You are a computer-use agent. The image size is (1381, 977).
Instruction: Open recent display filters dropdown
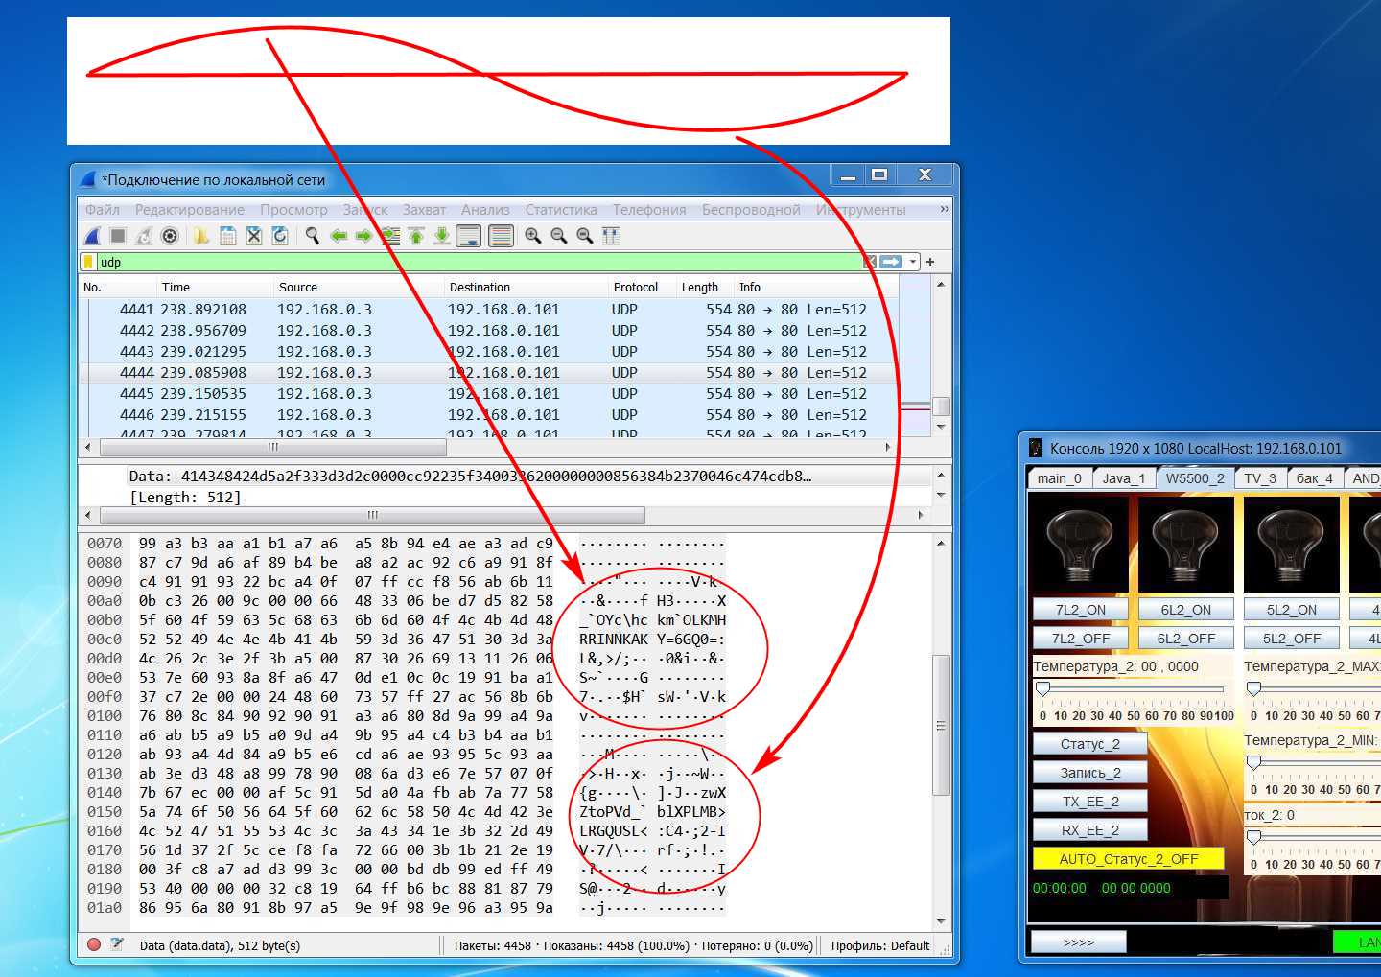913,262
